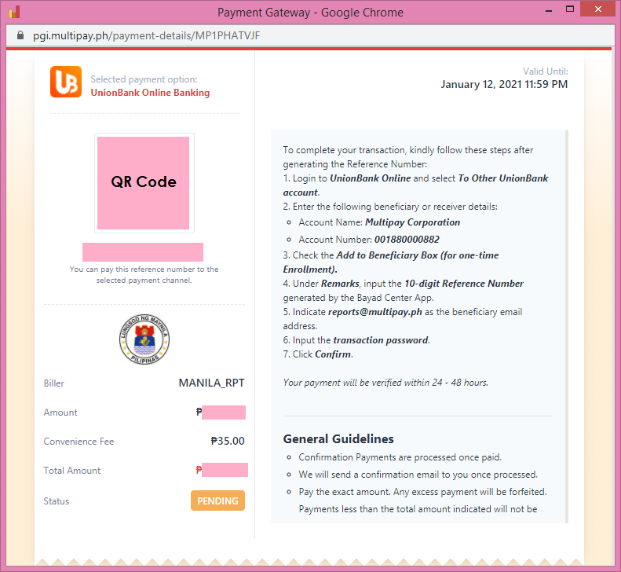
Task: Click the Total Amount label
Action: point(72,471)
